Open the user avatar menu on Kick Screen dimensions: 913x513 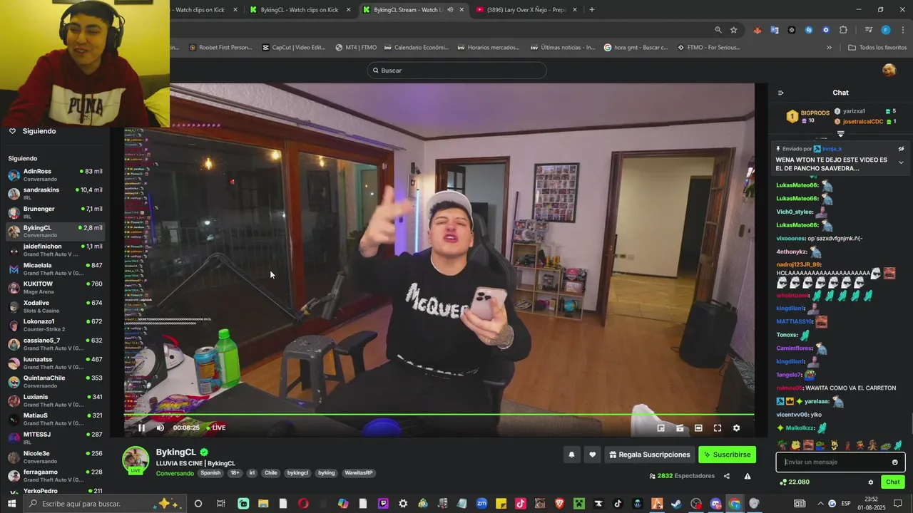pyautogui.click(x=889, y=70)
